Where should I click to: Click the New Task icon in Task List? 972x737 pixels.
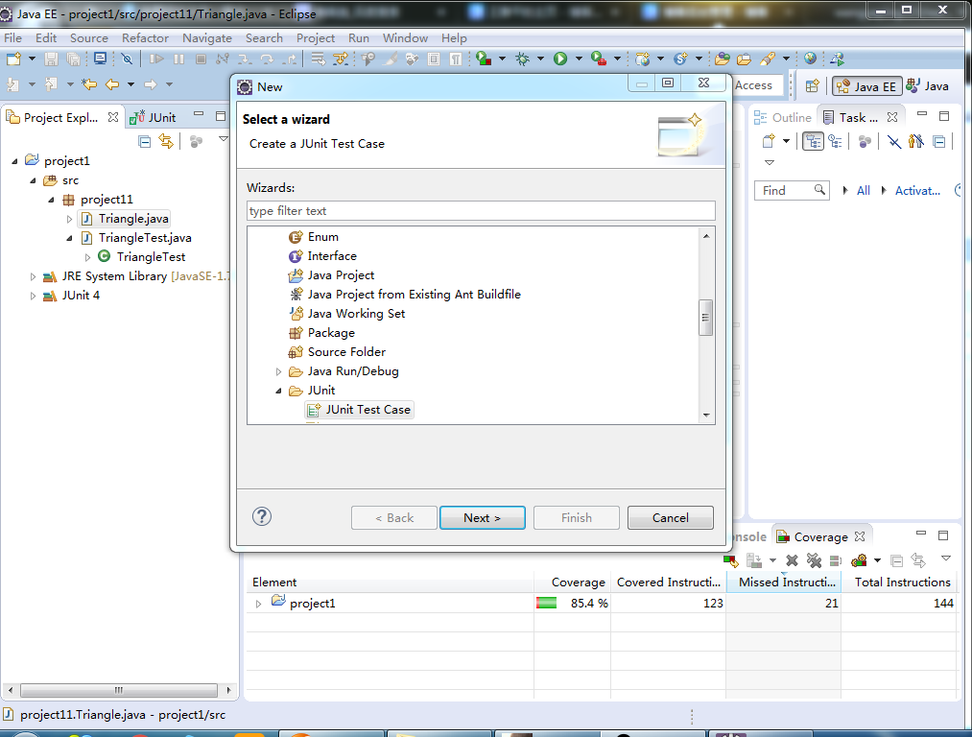point(769,141)
